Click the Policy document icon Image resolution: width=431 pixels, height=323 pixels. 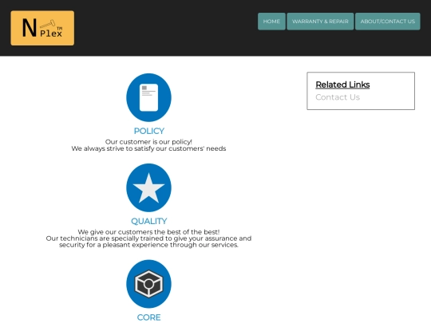[148, 97]
